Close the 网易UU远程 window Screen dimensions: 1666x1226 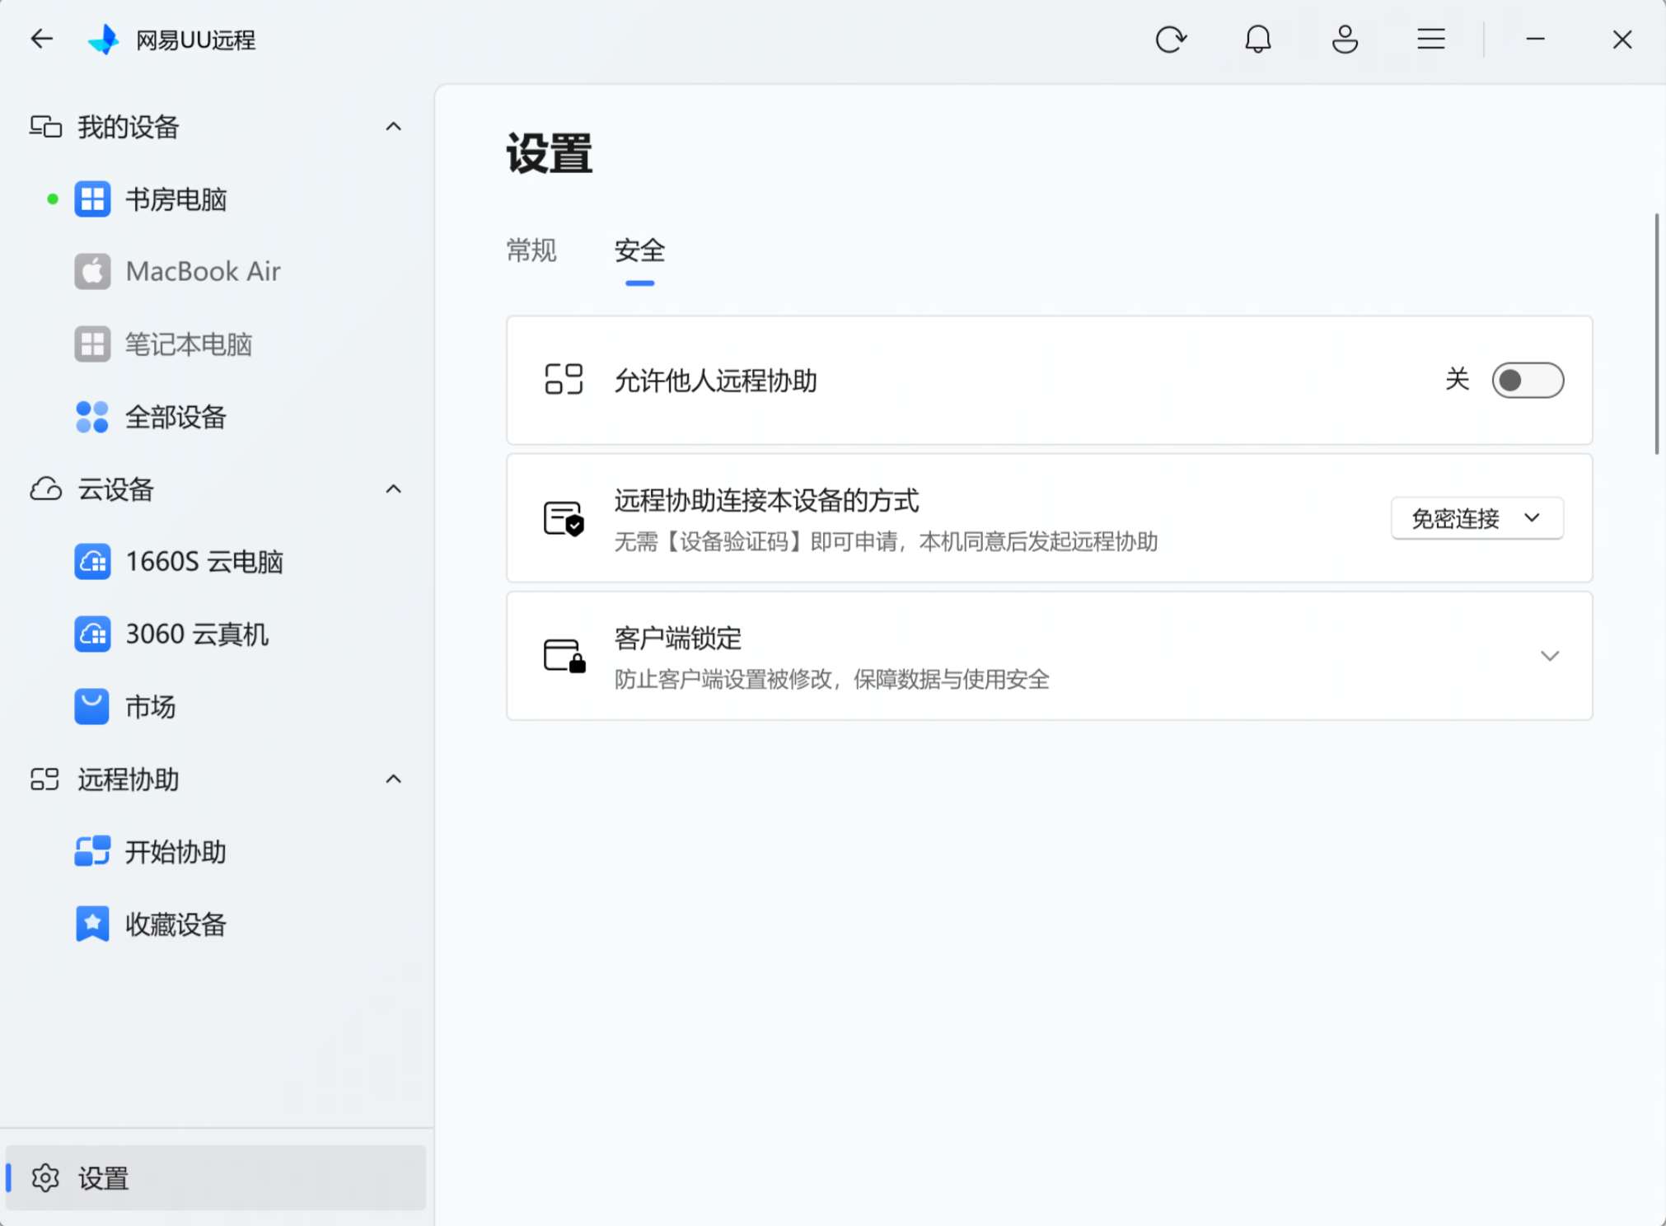[1622, 39]
